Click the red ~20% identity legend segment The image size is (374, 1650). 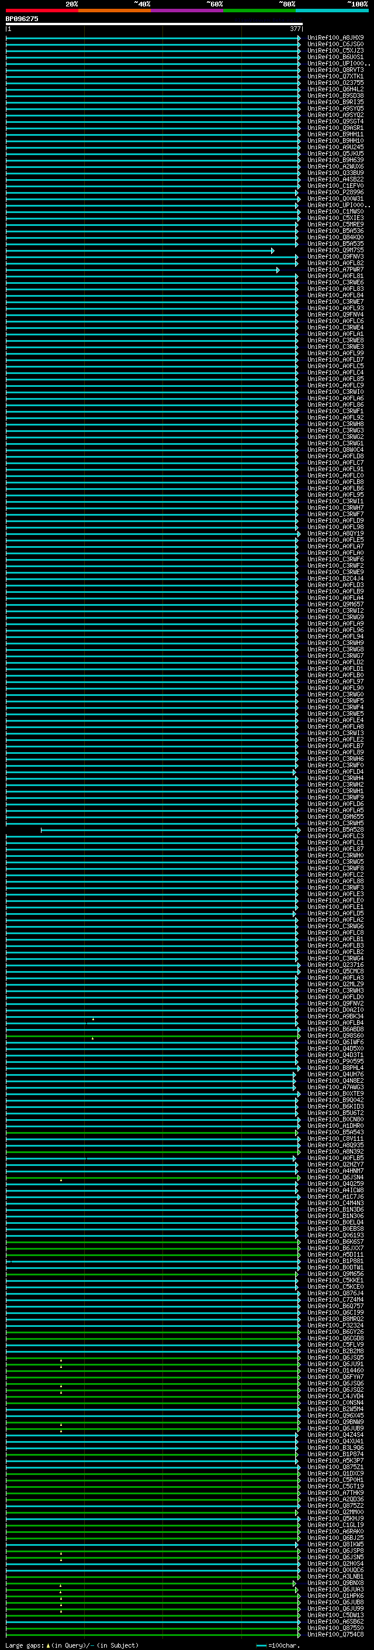pyautogui.click(x=42, y=11)
